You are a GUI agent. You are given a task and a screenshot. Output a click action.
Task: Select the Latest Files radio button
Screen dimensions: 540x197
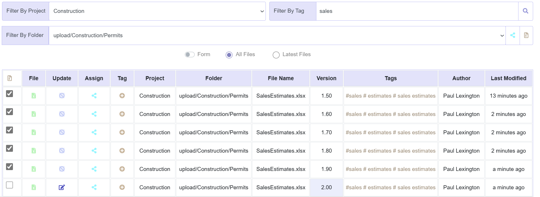point(276,55)
